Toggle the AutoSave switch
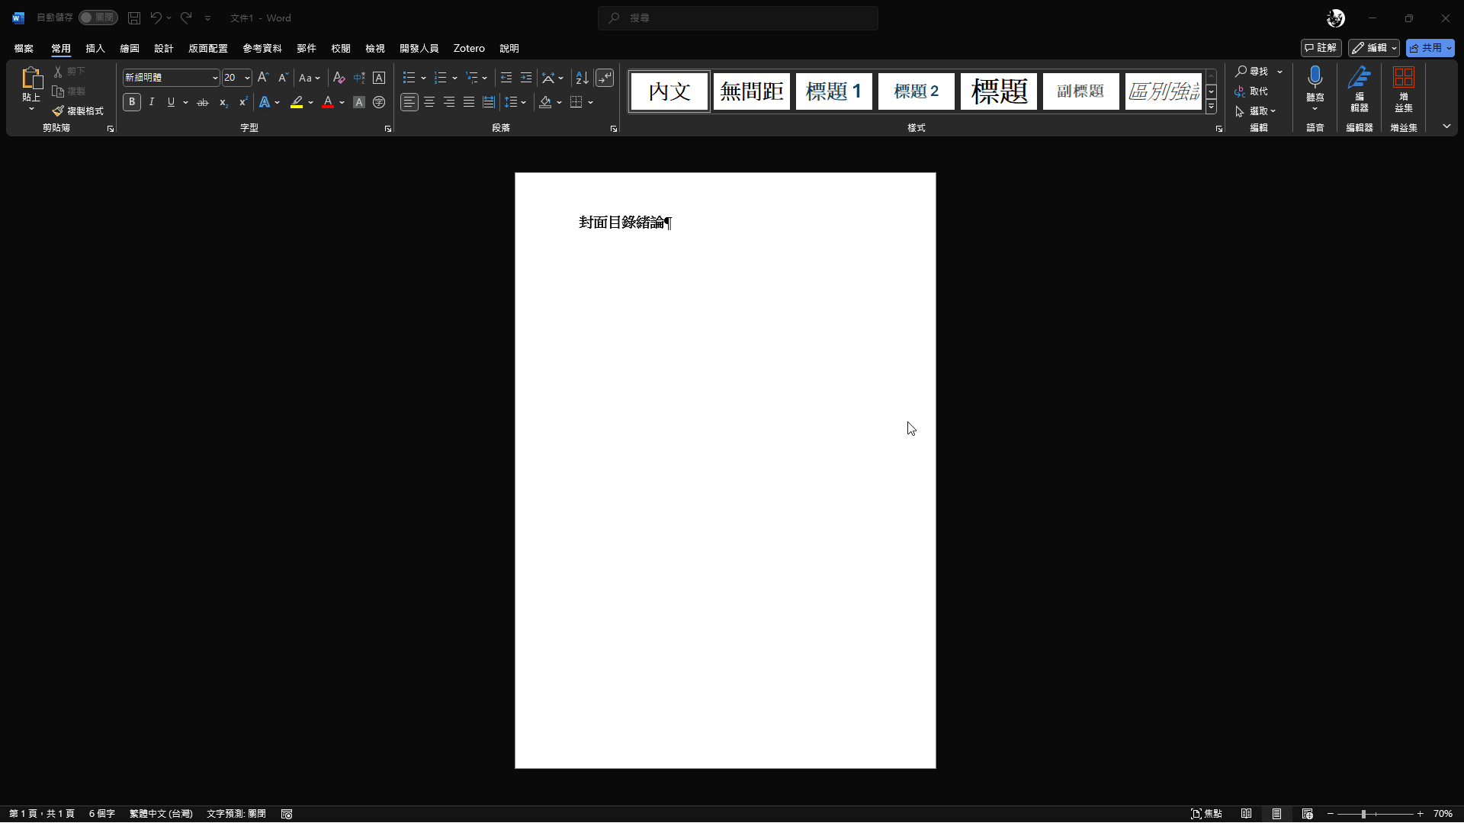This screenshot has height=823, width=1464. point(98,18)
